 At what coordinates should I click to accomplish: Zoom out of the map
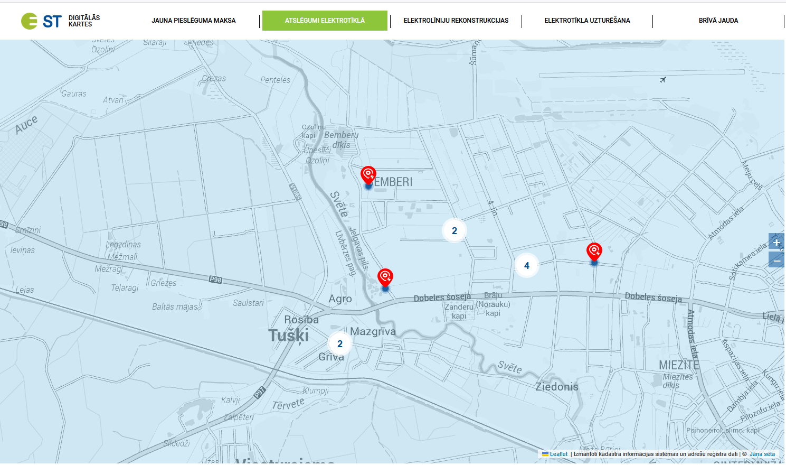(x=776, y=261)
